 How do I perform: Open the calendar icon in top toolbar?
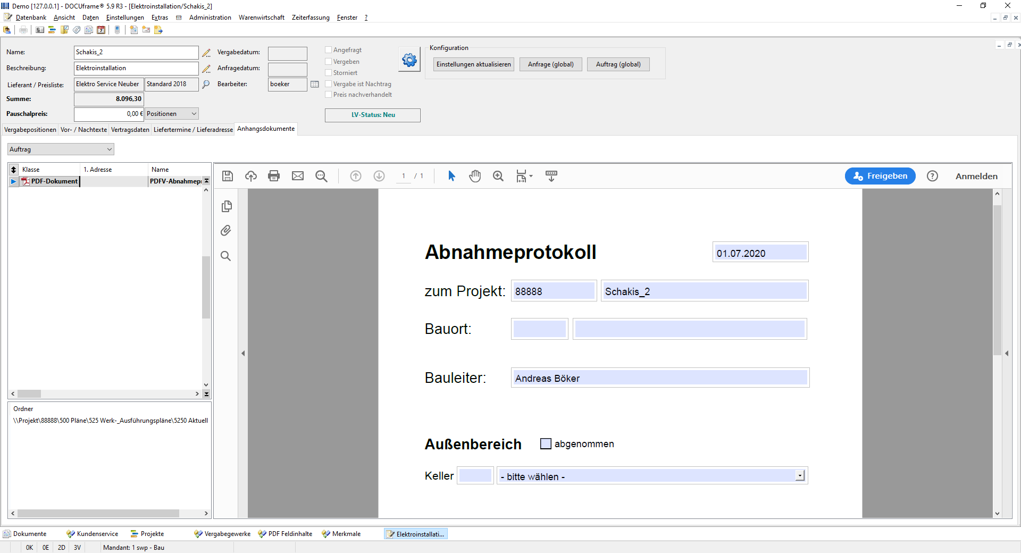(101, 30)
